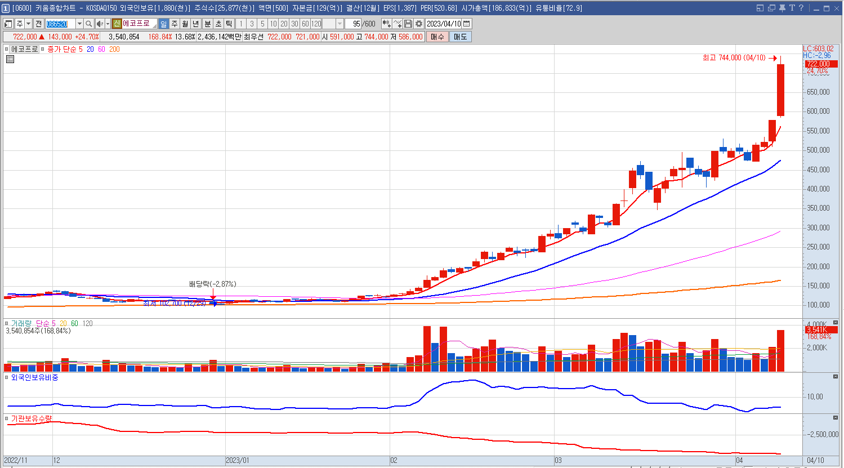The height and width of the screenshot is (468, 844).
Task: Close the 외국인보유비중 indicator panel
Action: (x=836, y=376)
